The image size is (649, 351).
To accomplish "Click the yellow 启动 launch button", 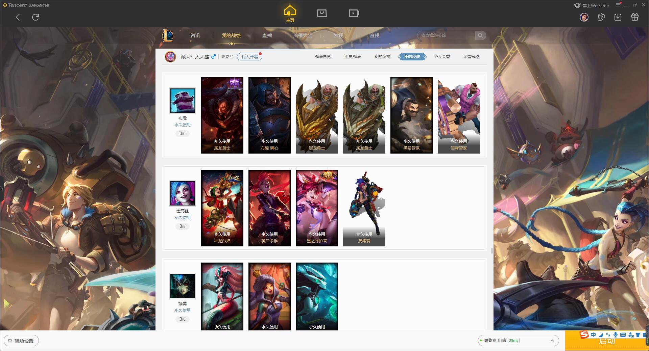I will (607, 341).
